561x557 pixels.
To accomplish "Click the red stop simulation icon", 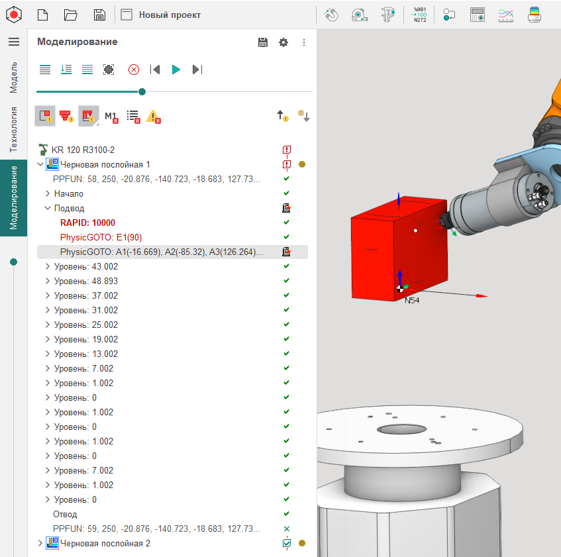I will [134, 70].
